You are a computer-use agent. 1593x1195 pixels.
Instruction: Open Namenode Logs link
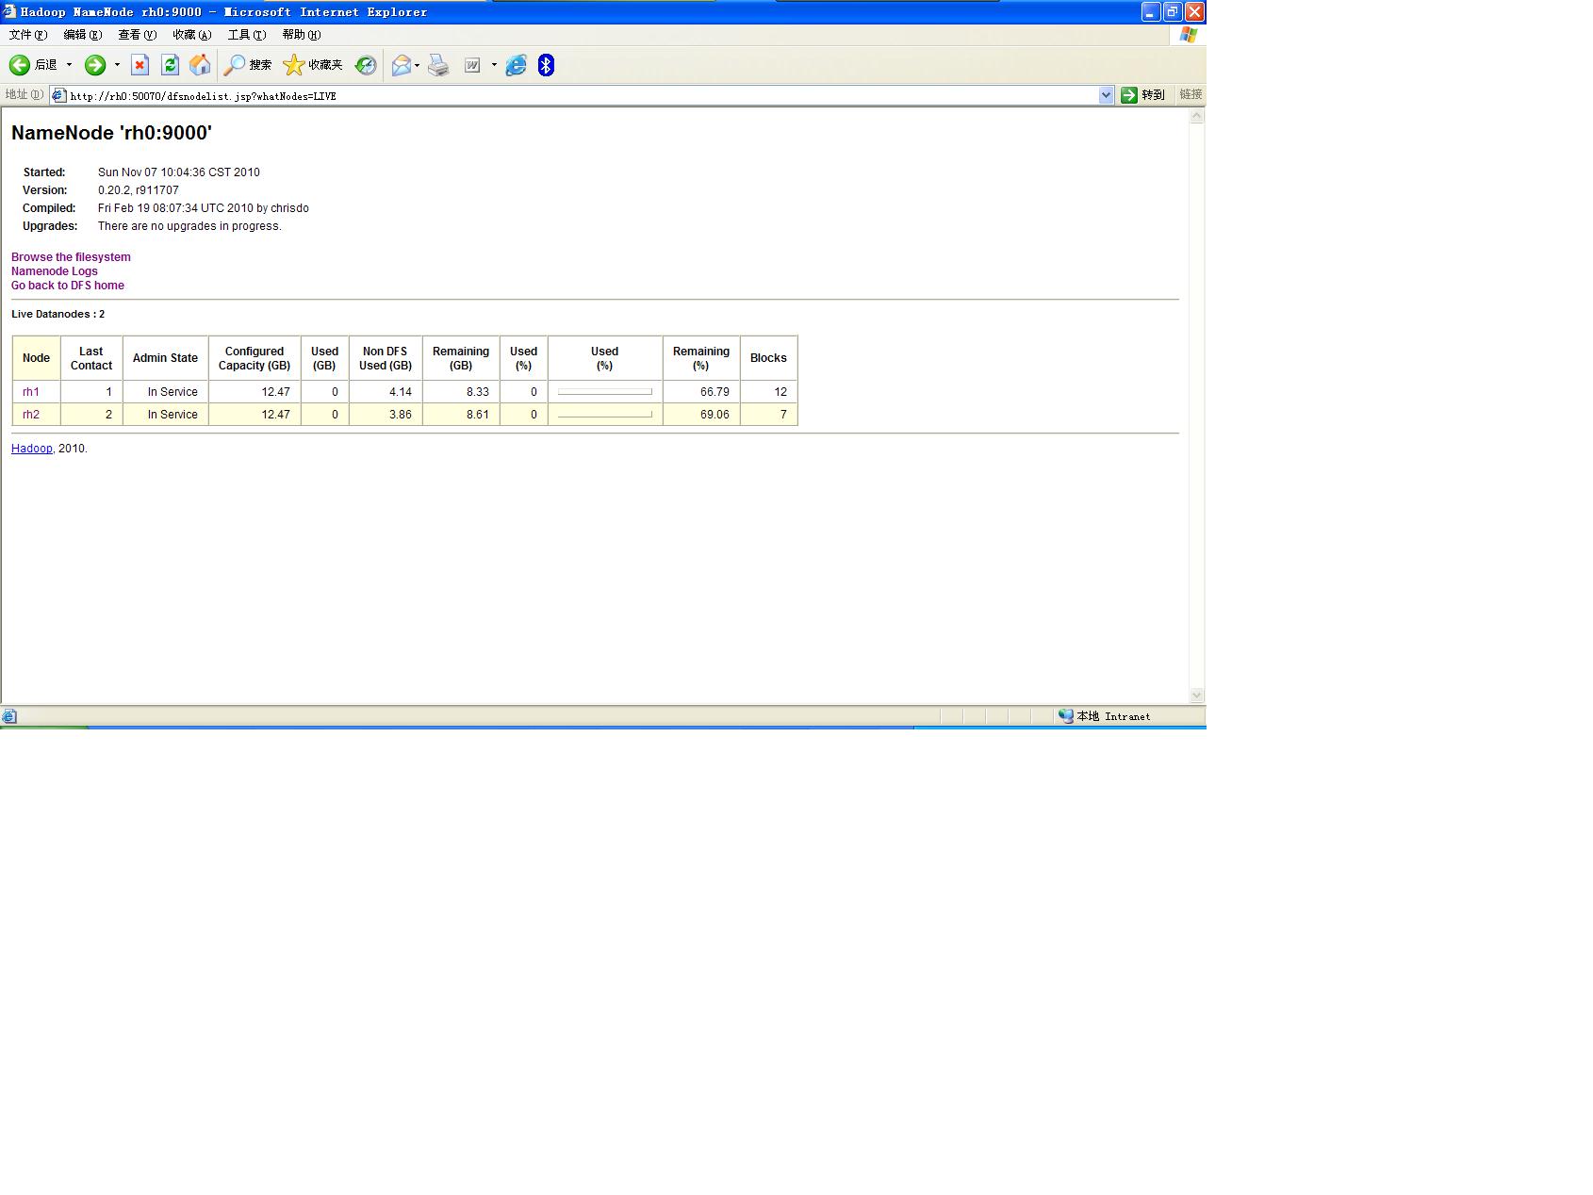55,271
